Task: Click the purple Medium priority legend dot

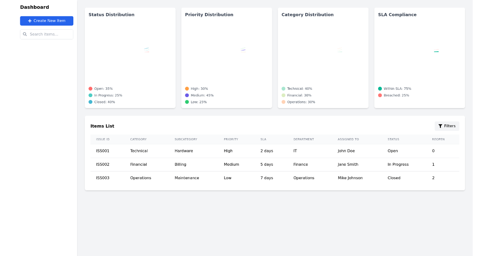Action: [x=187, y=95]
